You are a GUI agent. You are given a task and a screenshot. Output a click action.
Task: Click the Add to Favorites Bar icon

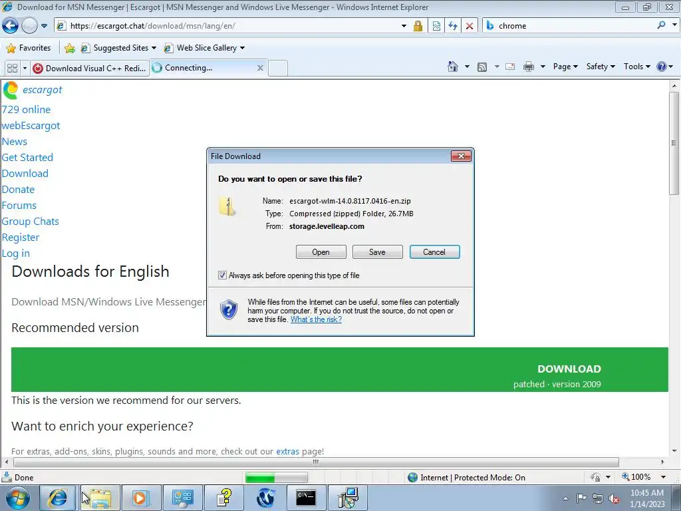(69, 48)
